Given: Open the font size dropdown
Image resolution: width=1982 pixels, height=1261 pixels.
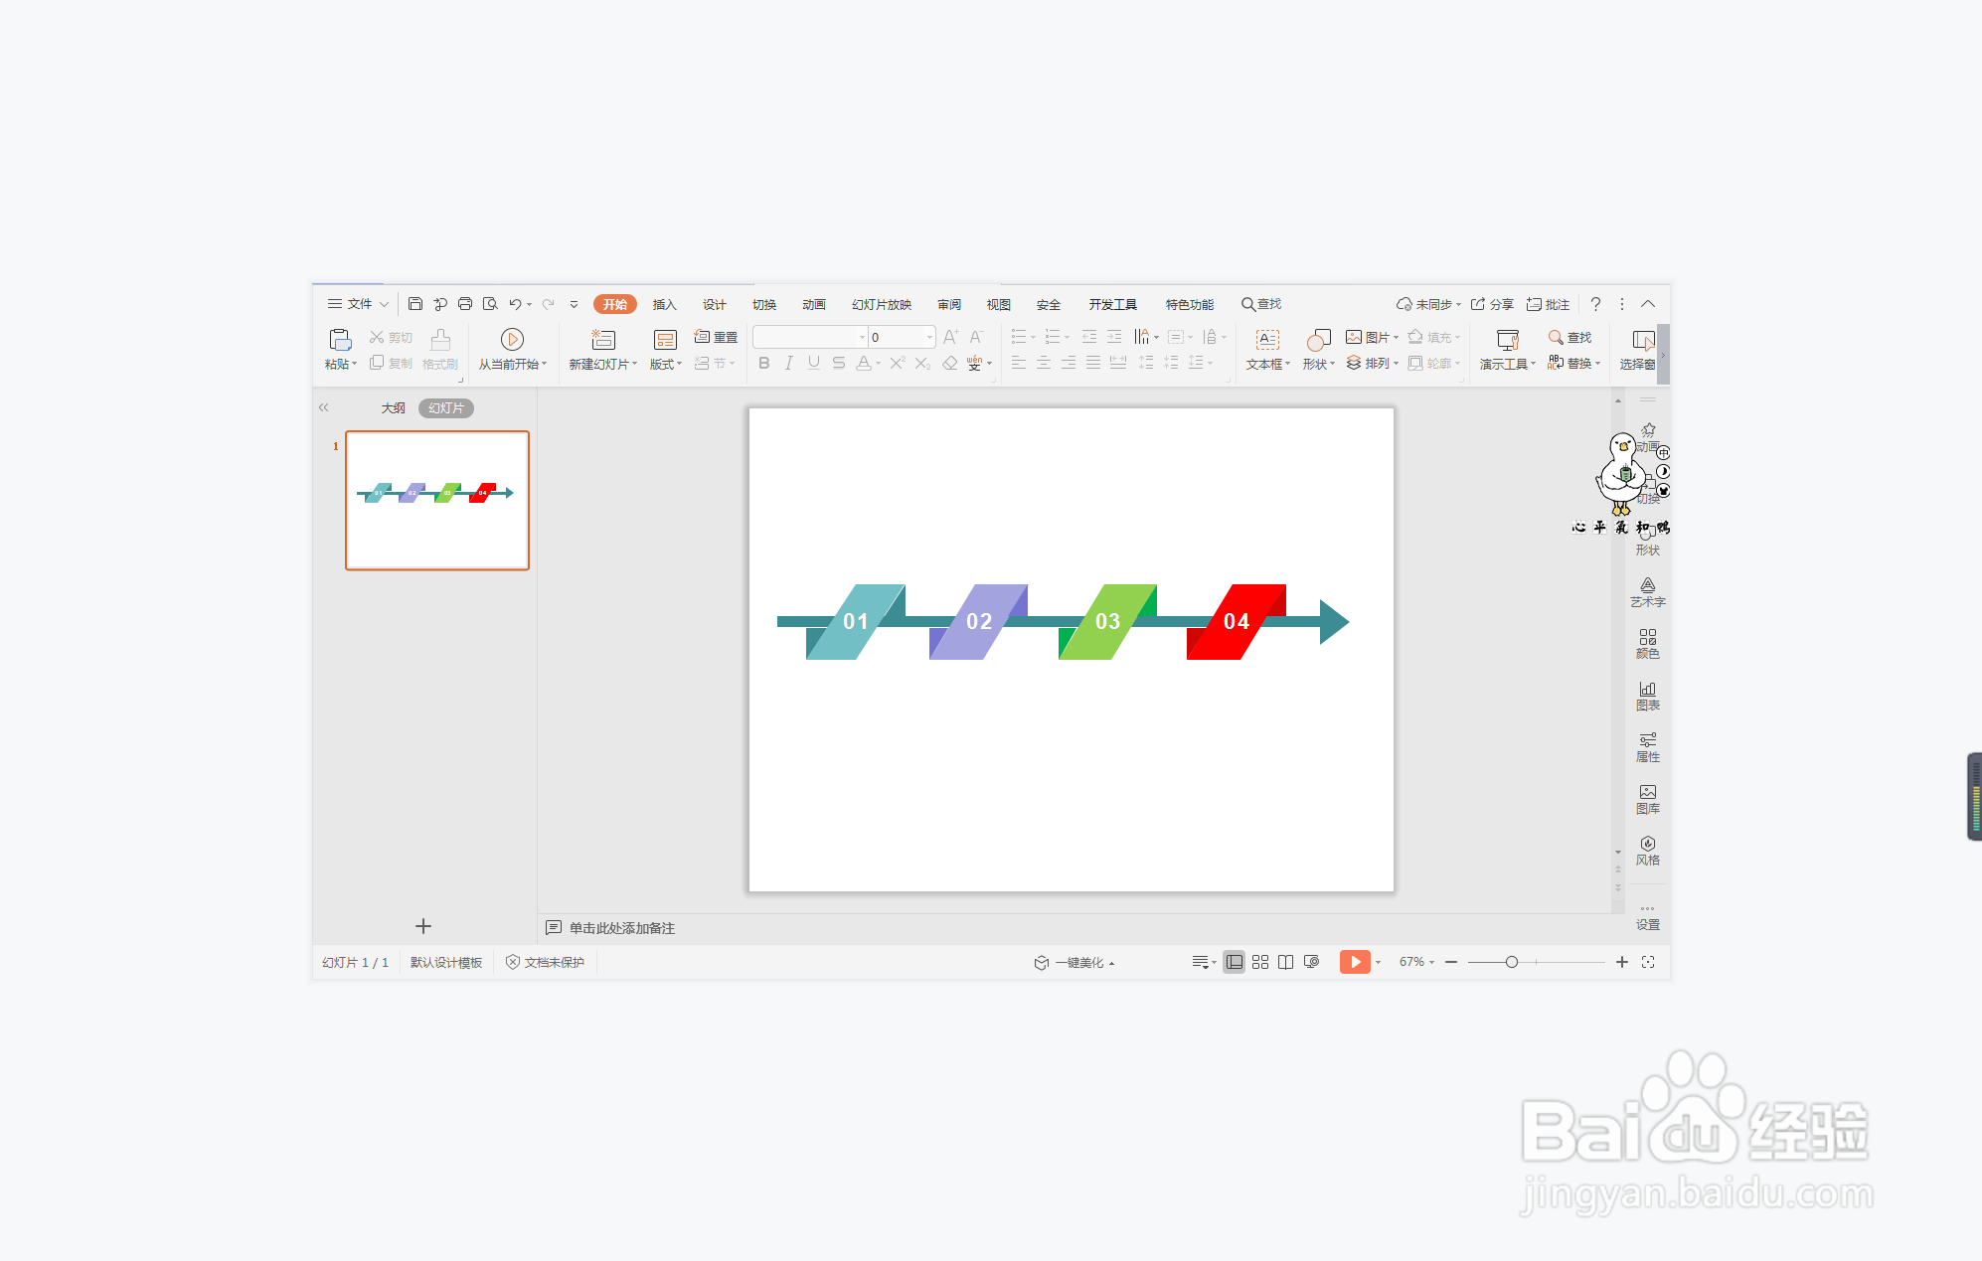Looking at the screenshot, I should point(929,337).
